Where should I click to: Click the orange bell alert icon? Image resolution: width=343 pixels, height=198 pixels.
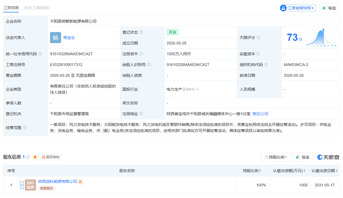tap(35, 157)
